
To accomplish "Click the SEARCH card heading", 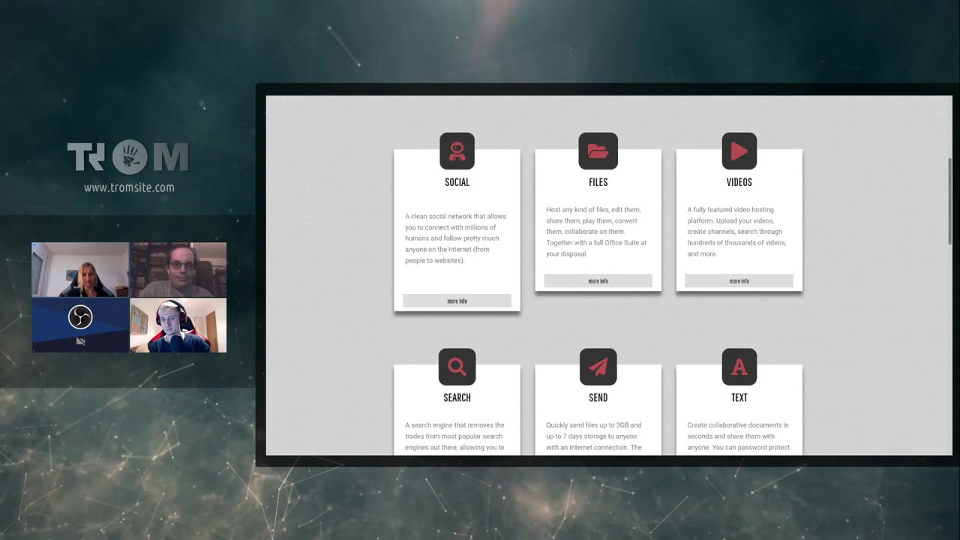I will [457, 397].
